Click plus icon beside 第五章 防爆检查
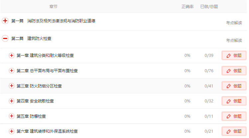The image size is (249, 138). [x=11, y=116]
